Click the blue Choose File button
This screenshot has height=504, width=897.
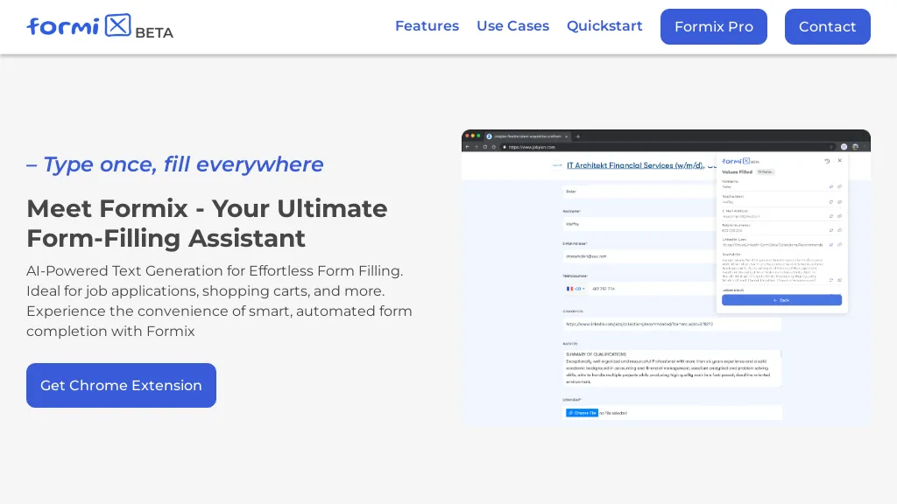582,413
